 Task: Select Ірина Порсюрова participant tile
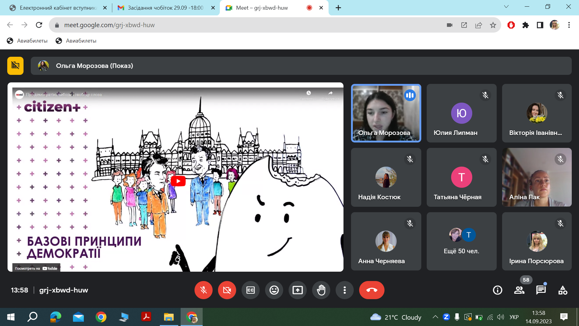[537, 241]
